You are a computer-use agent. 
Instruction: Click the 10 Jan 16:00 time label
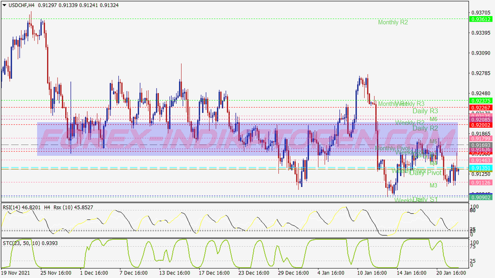pos(372,273)
